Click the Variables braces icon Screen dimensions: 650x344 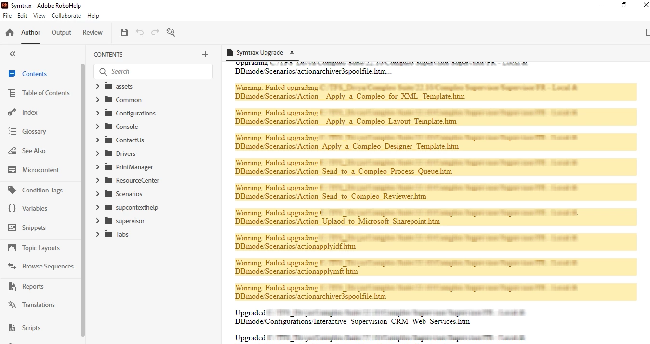[x=13, y=208]
